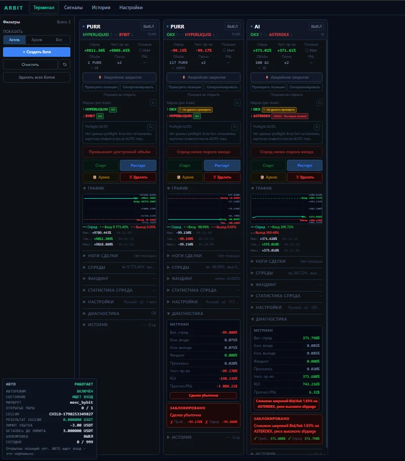Archive the PURR OKX-Hyperliquid bot
Image resolution: width=405 pixels, height=461 pixels.
click(x=185, y=178)
